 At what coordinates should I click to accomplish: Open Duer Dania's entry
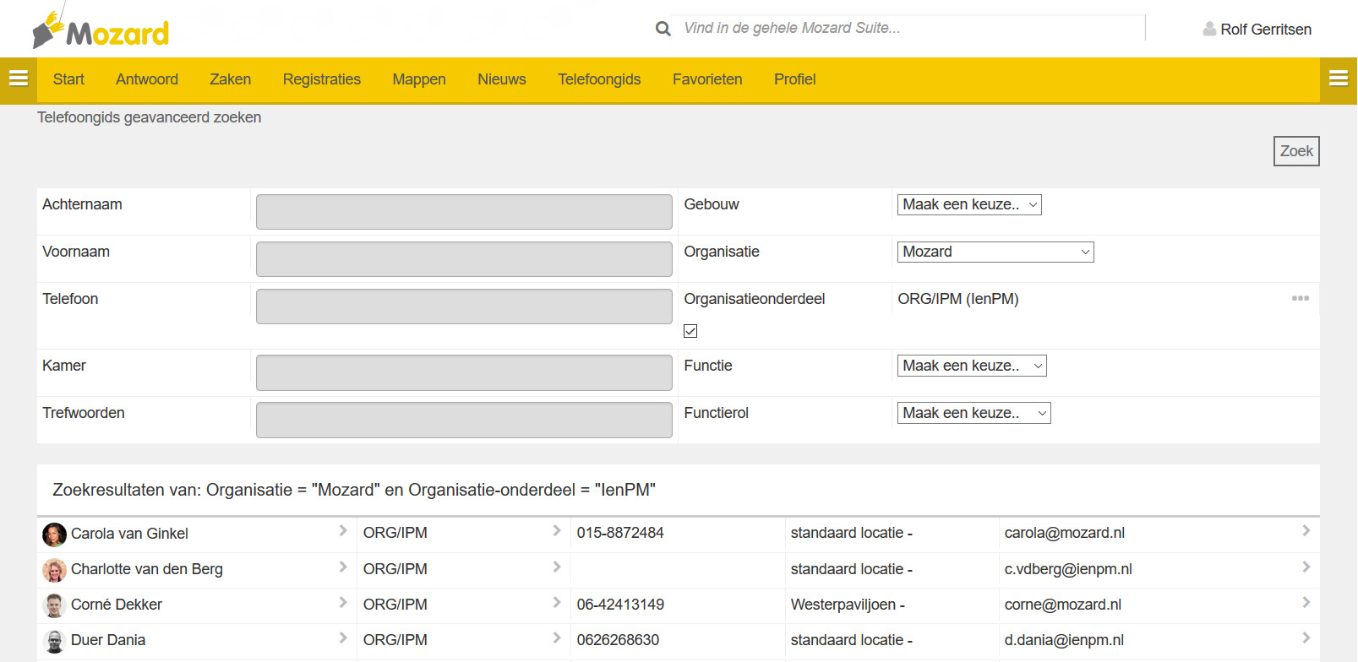[108, 640]
